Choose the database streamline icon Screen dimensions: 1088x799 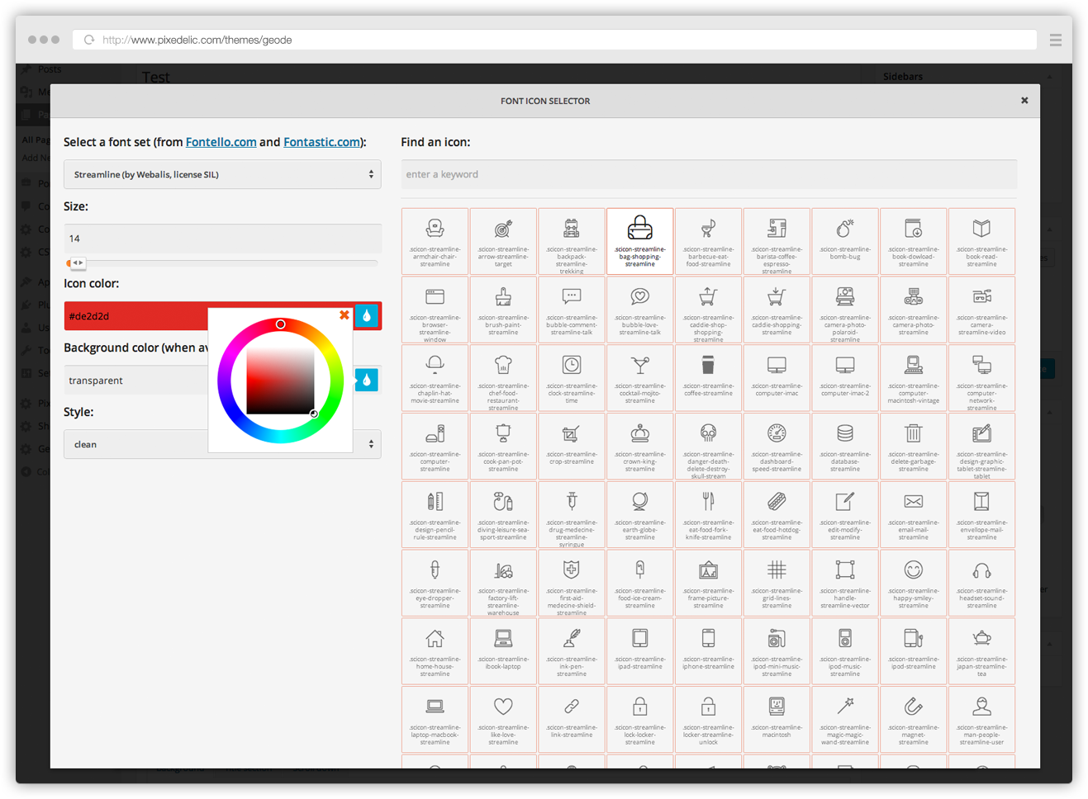point(844,446)
